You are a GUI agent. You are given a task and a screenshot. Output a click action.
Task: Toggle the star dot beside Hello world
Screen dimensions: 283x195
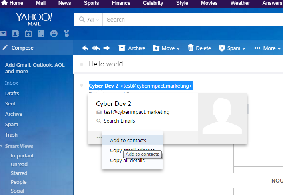(82, 64)
